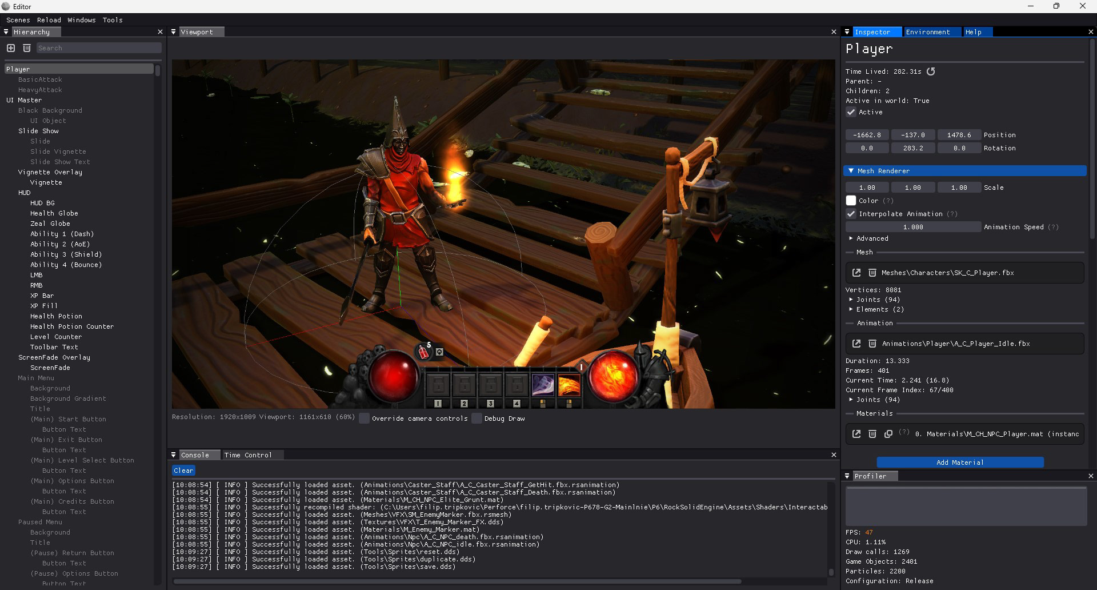Clear the console log with Clear button
This screenshot has height=590, width=1097.
[183, 471]
